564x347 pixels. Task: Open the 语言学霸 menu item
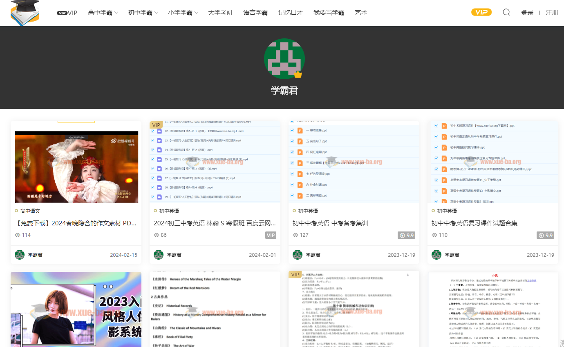[255, 13]
